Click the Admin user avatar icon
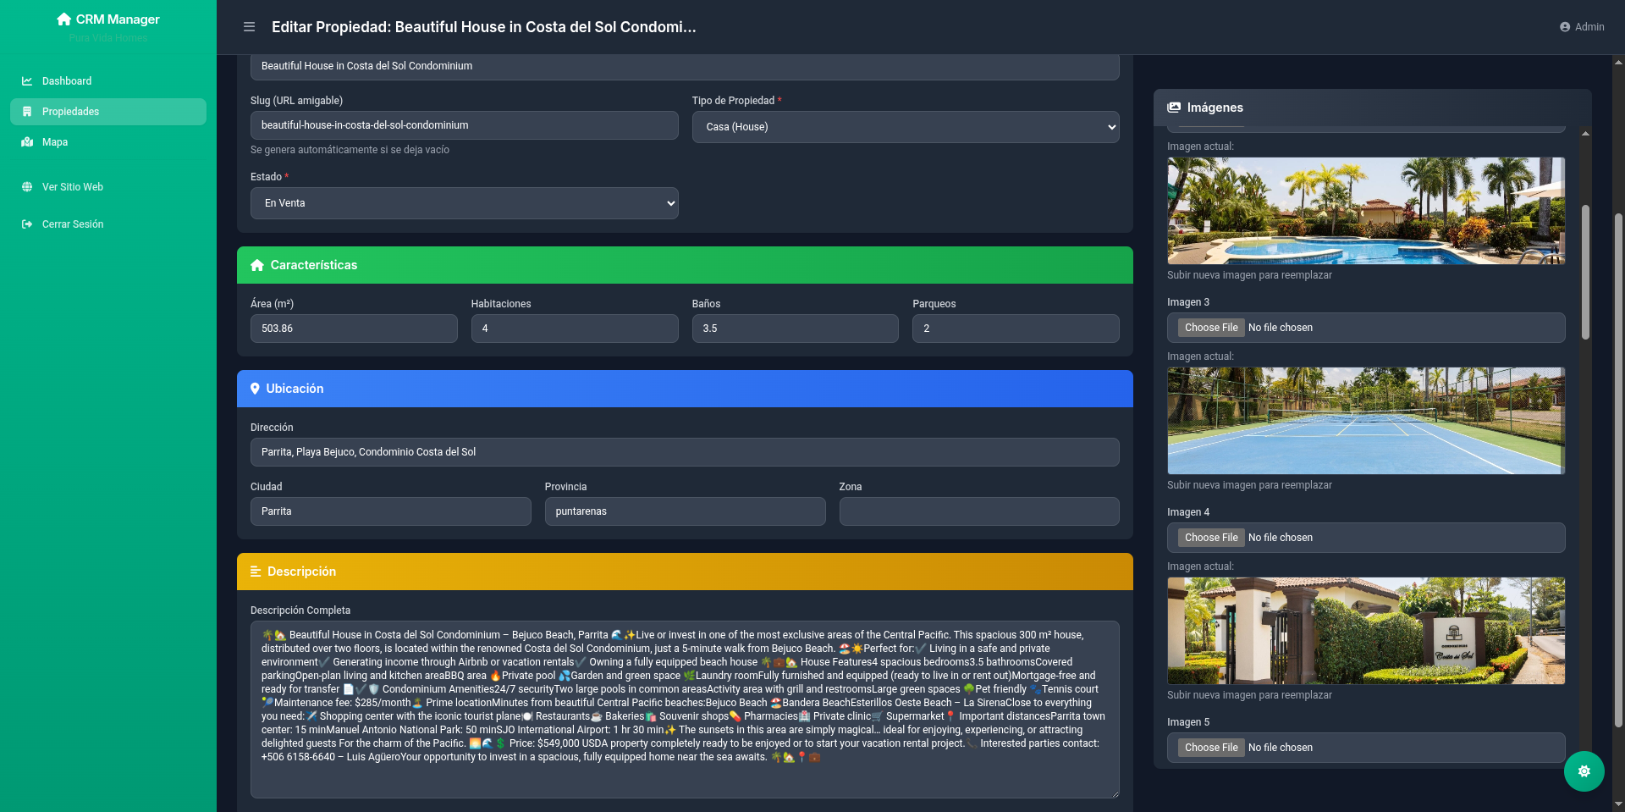 [1565, 27]
